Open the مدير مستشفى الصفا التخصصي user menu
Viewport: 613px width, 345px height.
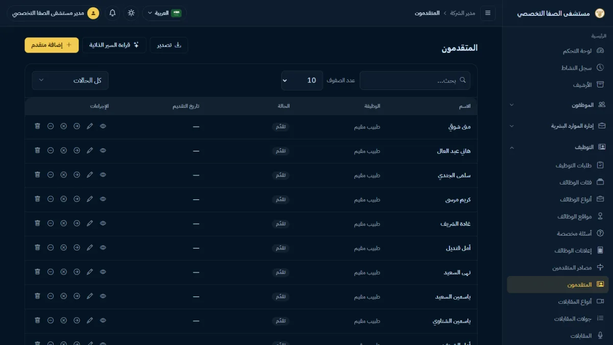pyautogui.click(x=55, y=13)
